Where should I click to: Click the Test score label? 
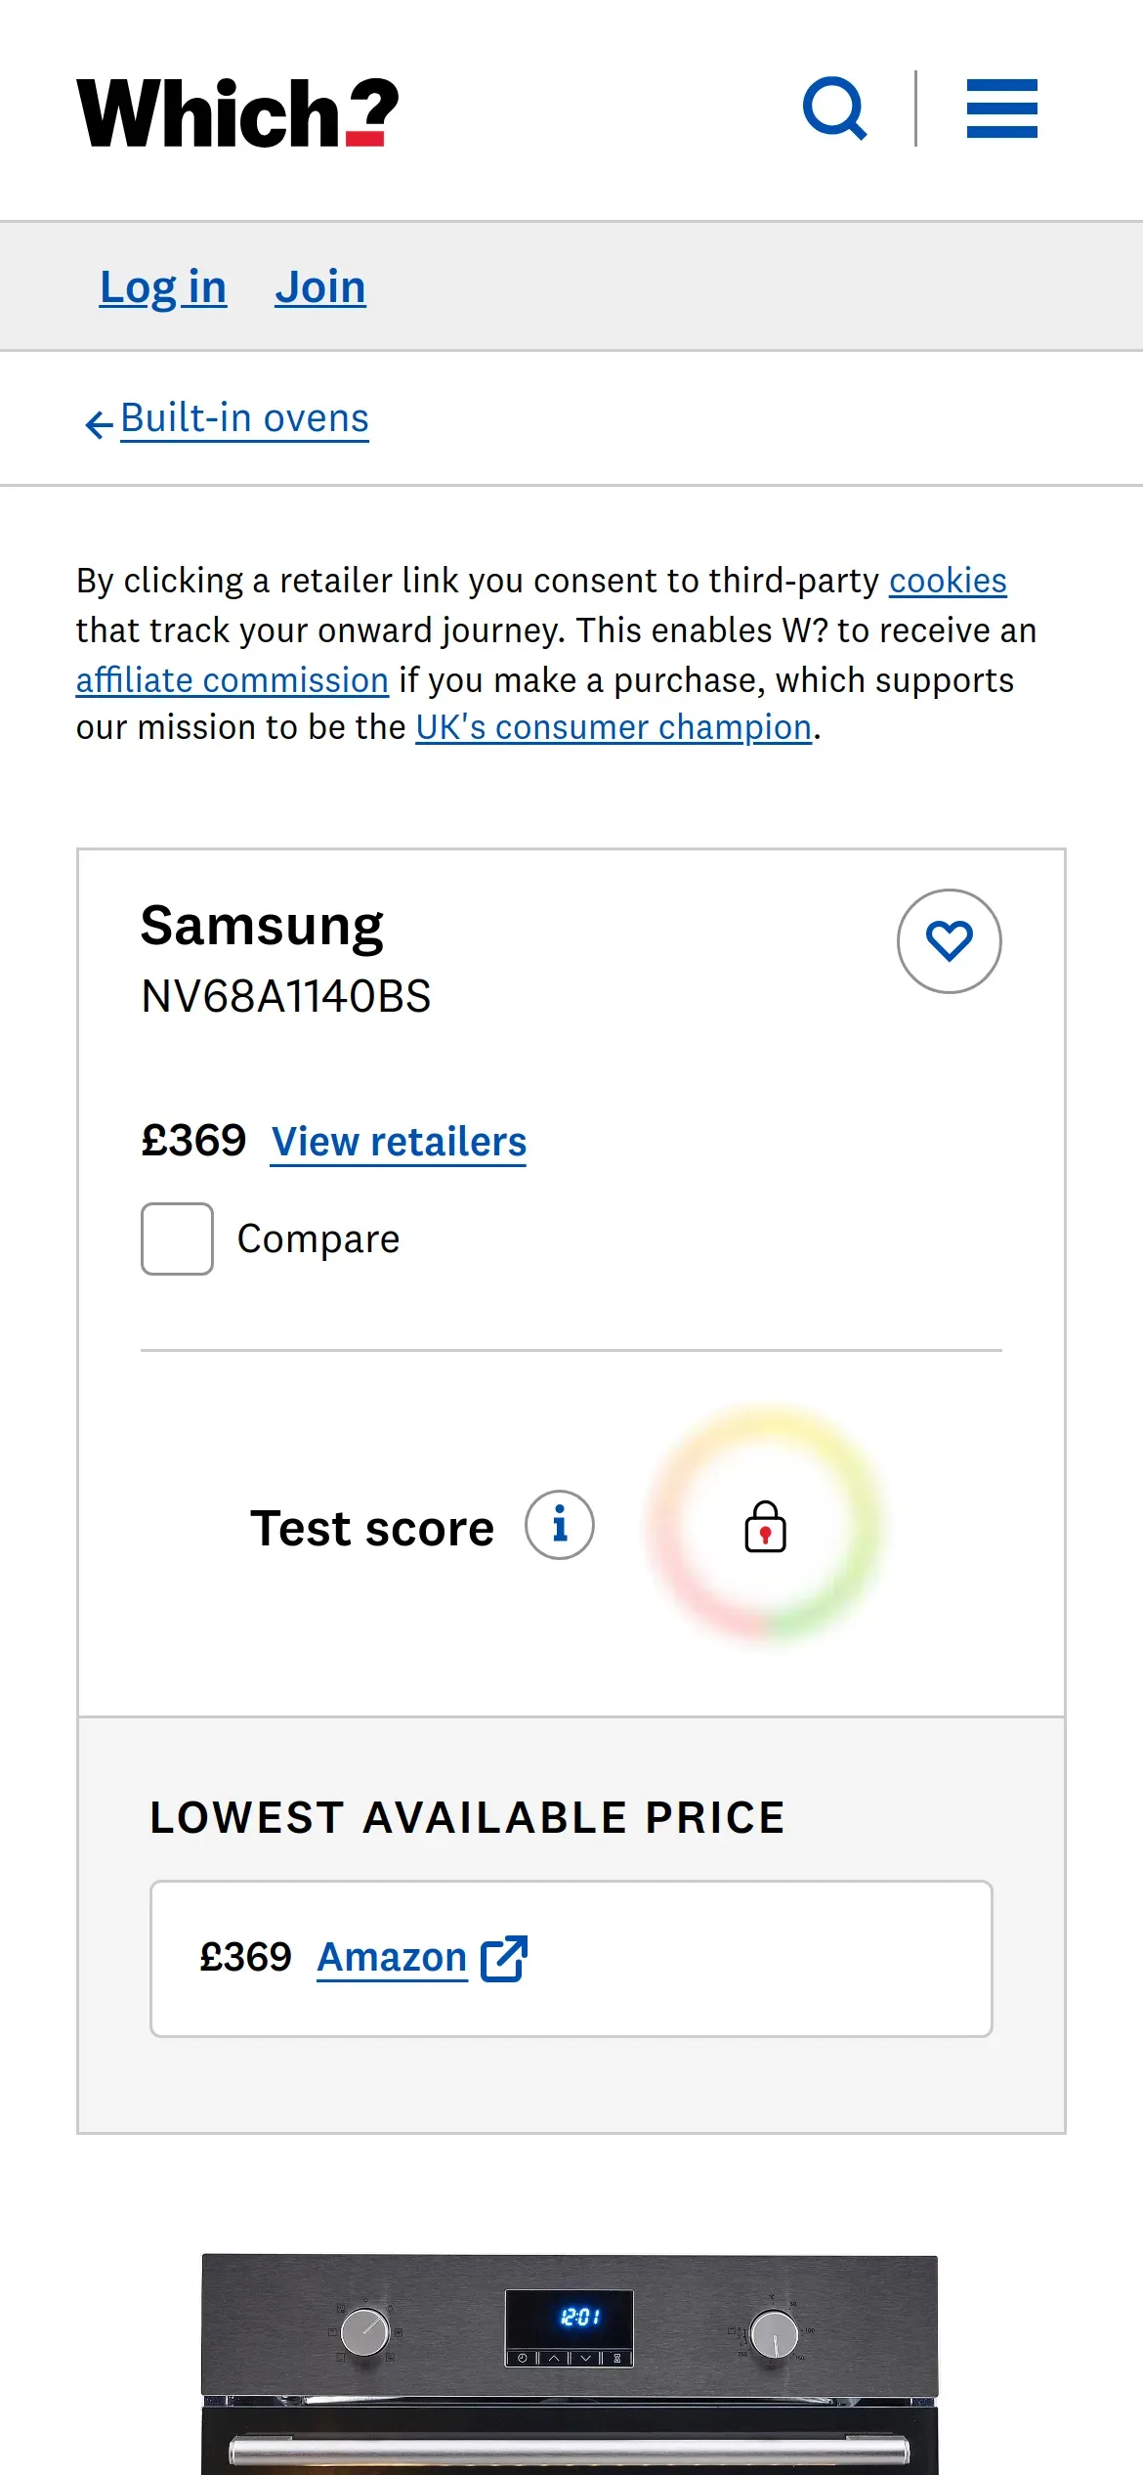click(372, 1529)
